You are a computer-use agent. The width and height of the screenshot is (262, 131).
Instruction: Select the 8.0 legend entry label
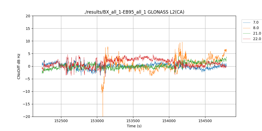tap(255, 28)
